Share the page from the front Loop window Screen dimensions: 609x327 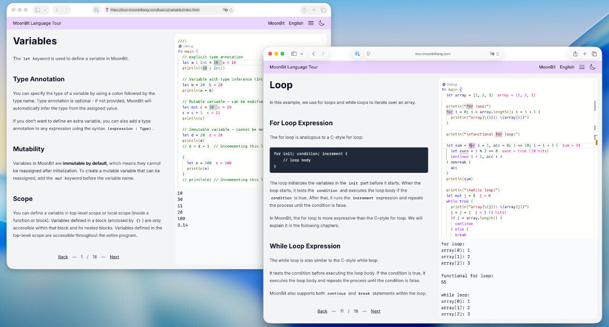click(575, 54)
